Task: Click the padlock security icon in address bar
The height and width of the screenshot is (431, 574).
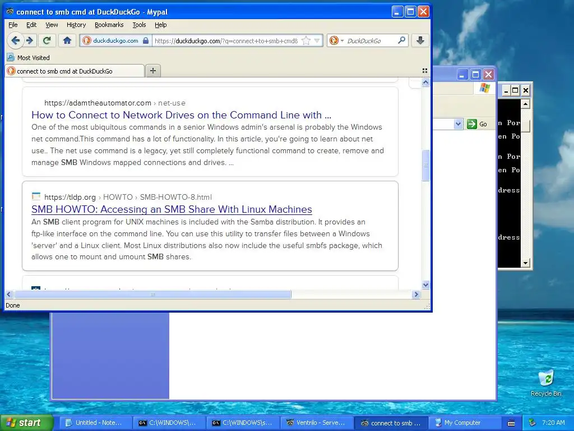Action: 146,40
